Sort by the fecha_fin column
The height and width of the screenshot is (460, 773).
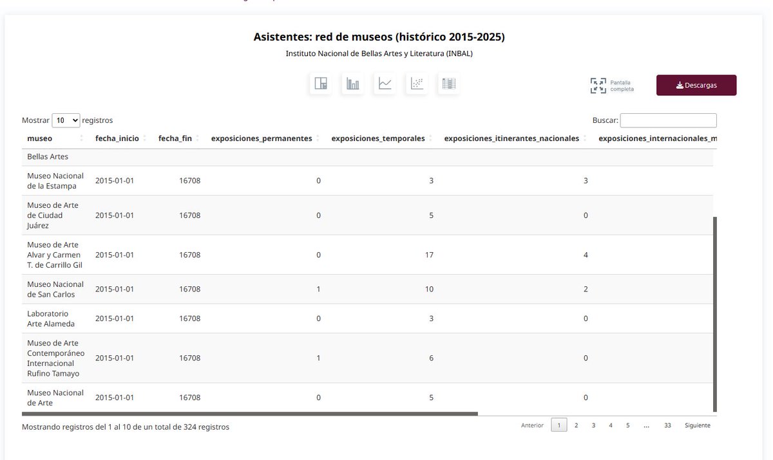tap(179, 138)
